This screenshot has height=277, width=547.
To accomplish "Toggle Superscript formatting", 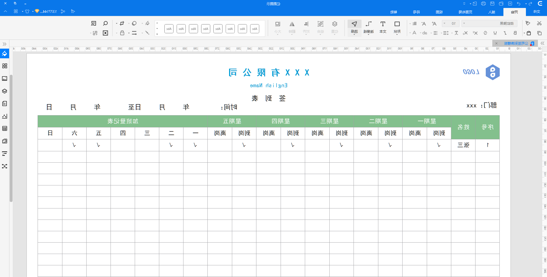I will (475, 33).
